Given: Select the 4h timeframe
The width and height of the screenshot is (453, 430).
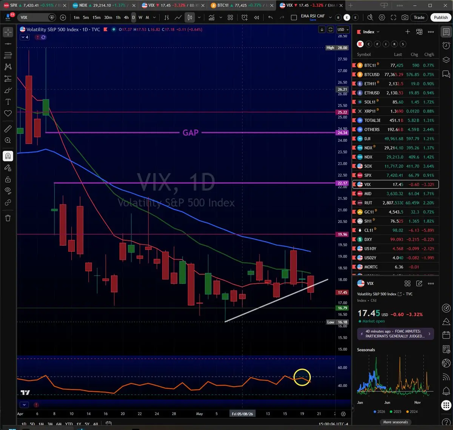Looking at the screenshot, I should [x=126, y=17].
